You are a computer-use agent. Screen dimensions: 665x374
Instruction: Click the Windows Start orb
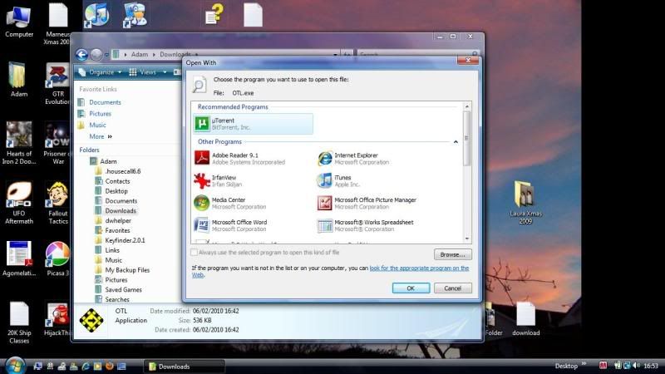[x=14, y=365]
